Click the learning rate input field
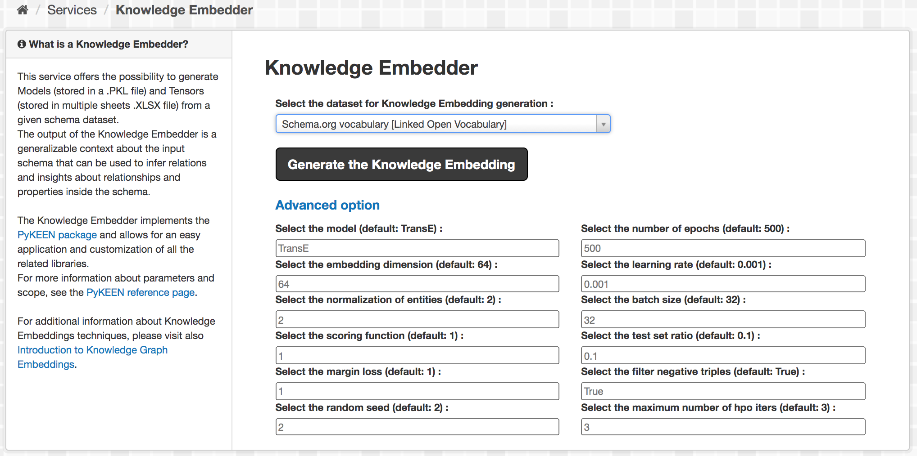917x456 pixels. point(723,284)
